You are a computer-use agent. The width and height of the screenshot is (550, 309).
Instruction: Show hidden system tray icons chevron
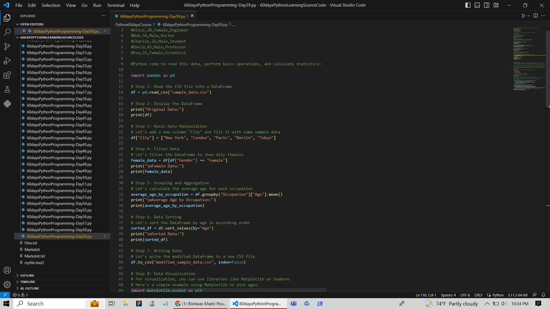tap(487, 304)
